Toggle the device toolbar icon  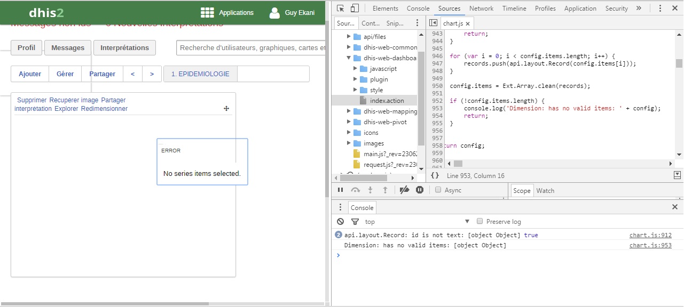tap(355, 9)
